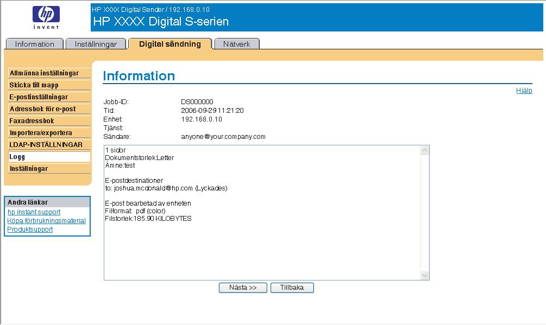Select Logg in the sidebar
Screen dimensions: 546x325
[x=49, y=157]
